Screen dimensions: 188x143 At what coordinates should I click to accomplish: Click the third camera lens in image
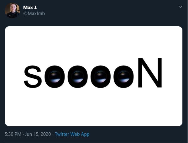pos(101,77)
